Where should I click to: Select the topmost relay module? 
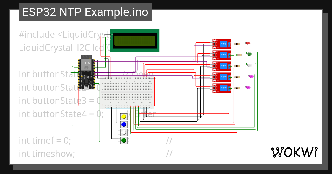[x=222, y=44]
